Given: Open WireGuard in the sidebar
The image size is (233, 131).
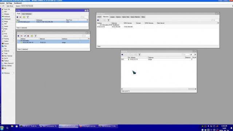Looking at the screenshot, I should [7, 19].
